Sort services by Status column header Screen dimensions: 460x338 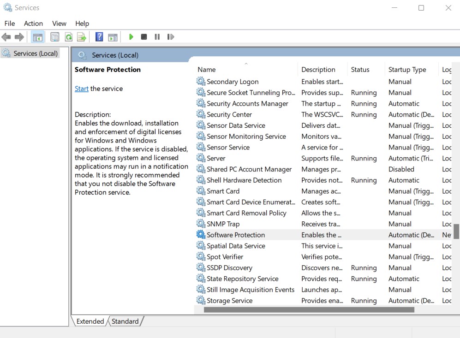pyautogui.click(x=360, y=70)
